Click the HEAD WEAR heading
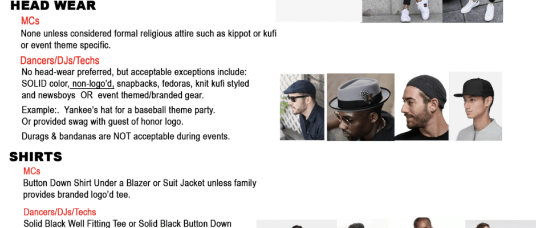 click(53, 6)
